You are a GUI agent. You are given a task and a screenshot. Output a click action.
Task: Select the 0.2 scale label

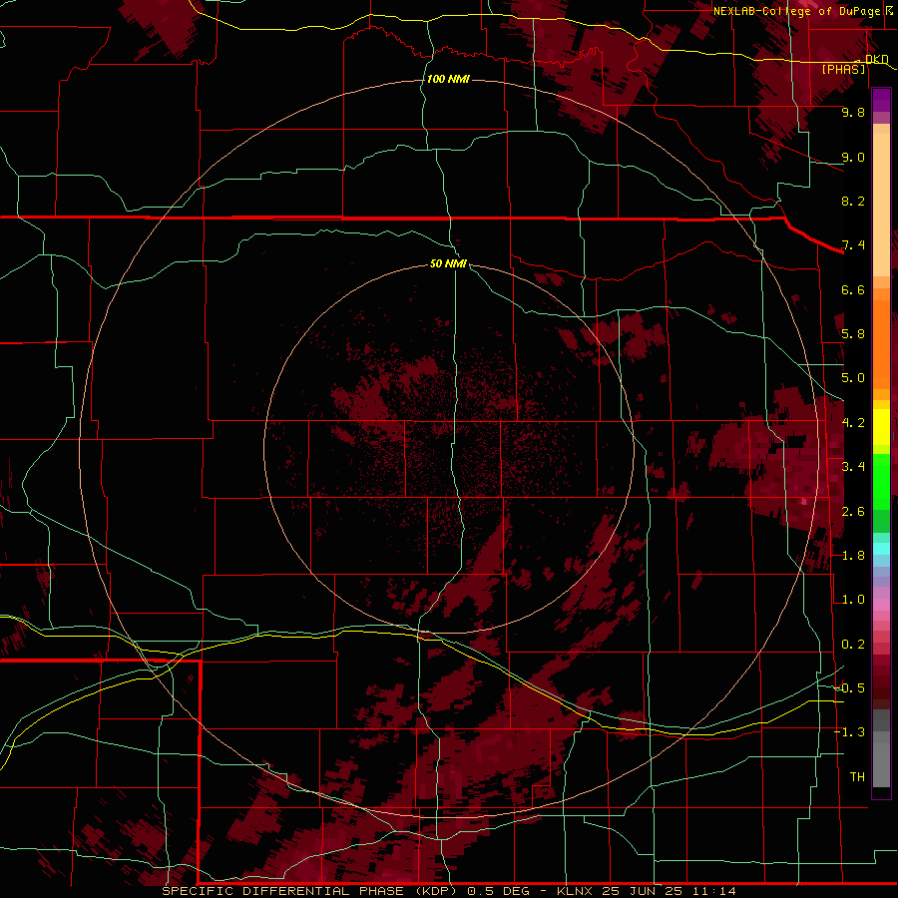[853, 645]
